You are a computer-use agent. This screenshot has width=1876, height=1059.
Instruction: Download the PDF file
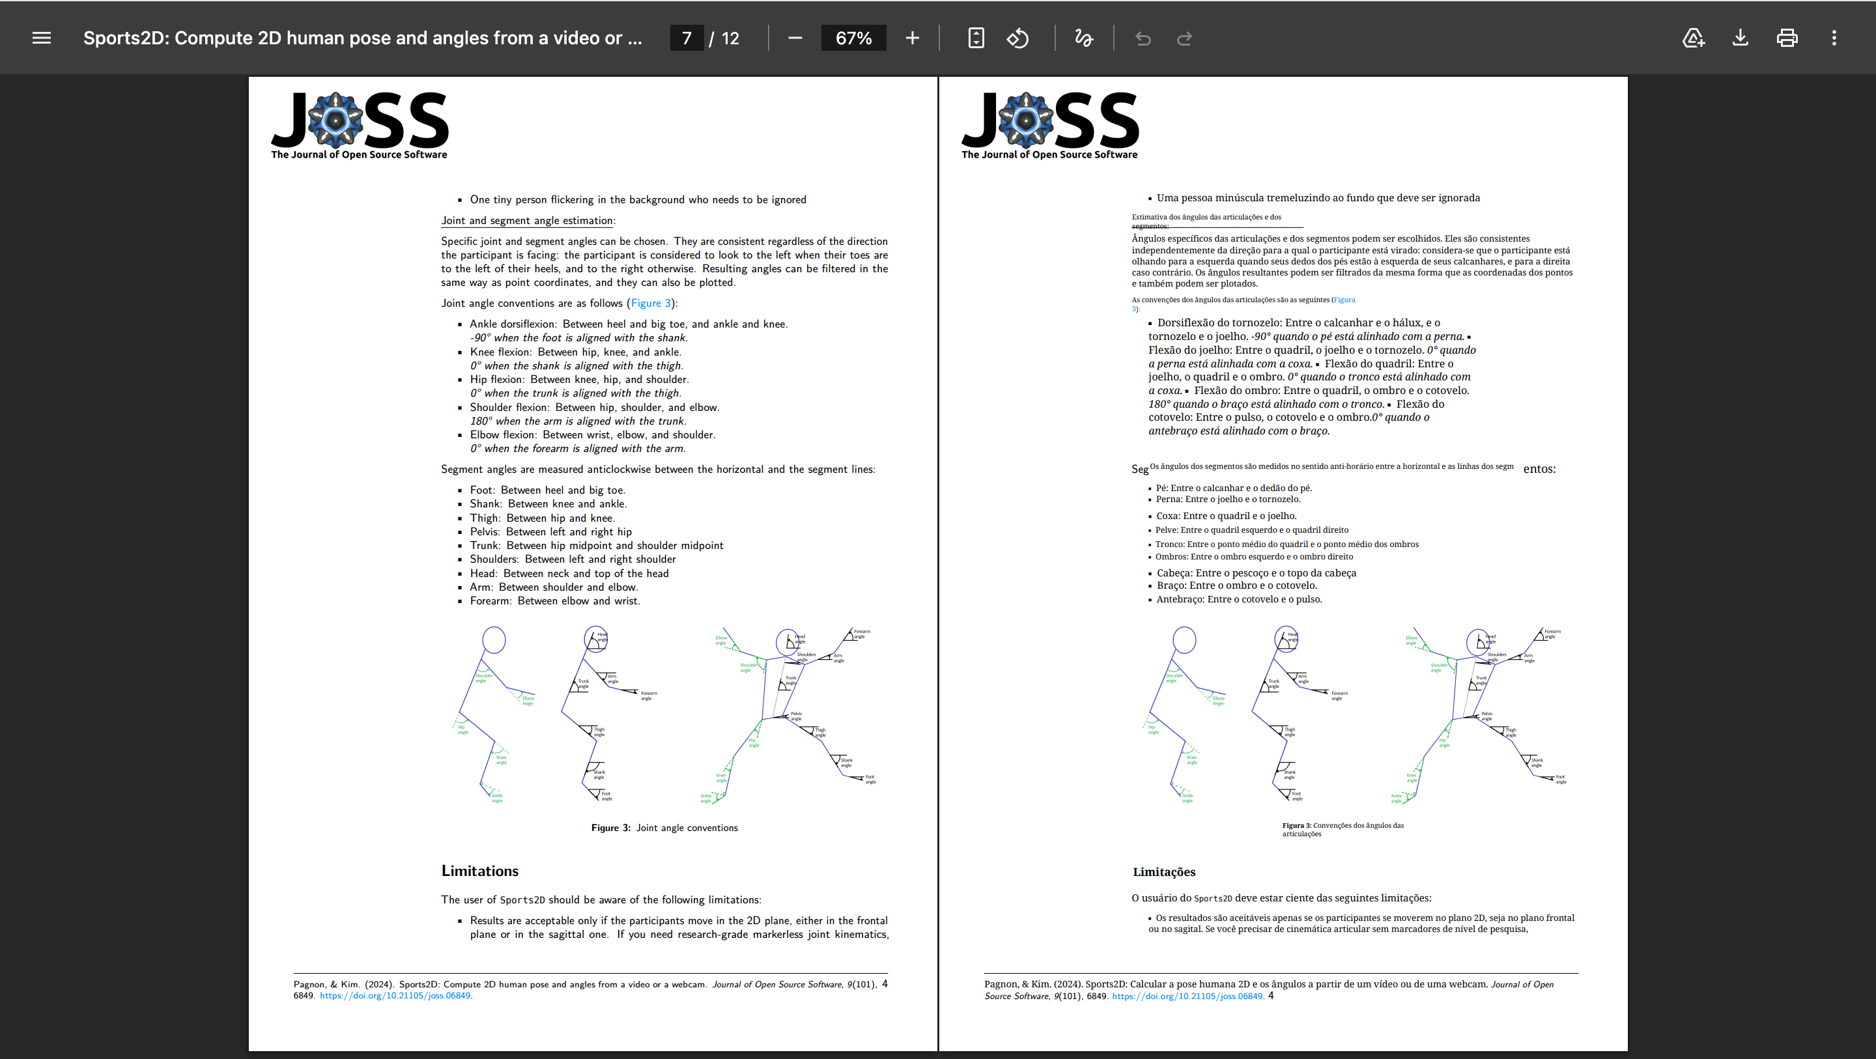(1741, 38)
